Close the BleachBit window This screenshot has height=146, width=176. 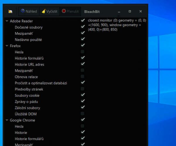(141, 11)
